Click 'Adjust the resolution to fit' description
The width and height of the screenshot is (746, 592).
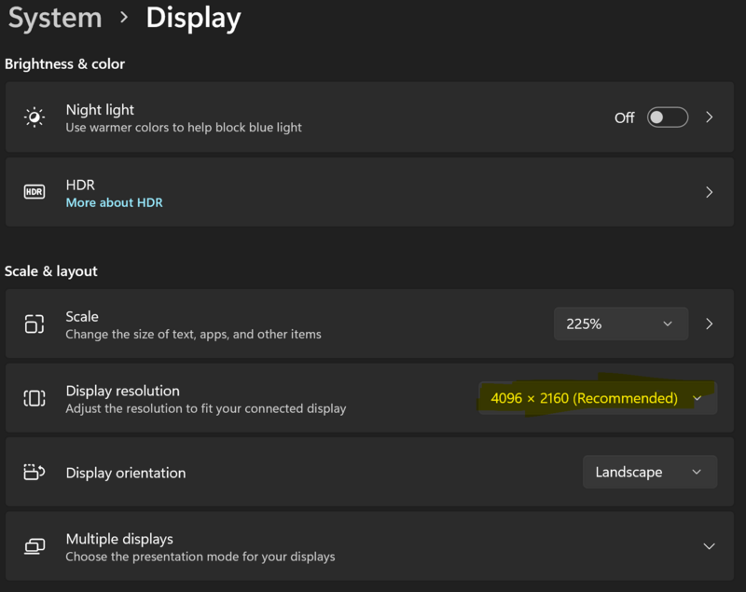pos(206,408)
